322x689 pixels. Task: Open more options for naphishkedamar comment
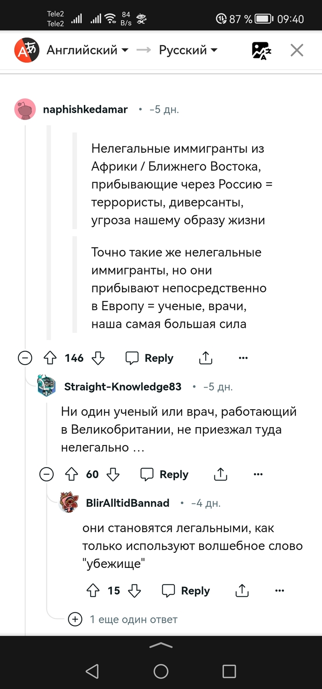[243, 358]
